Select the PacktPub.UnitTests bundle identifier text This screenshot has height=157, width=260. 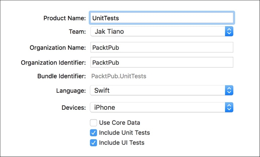coord(119,76)
